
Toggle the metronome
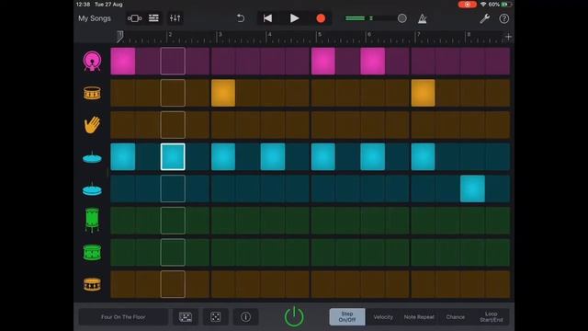(x=423, y=18)
